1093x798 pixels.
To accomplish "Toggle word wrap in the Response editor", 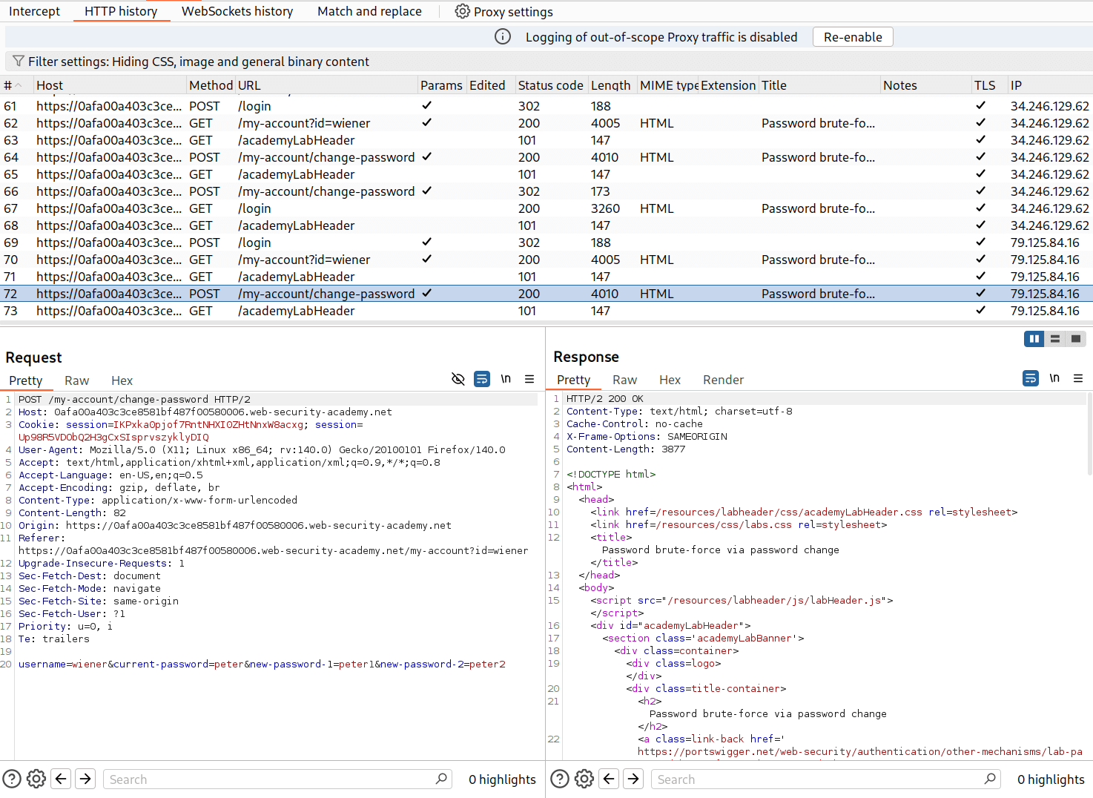I will [x=1030, y=377].
